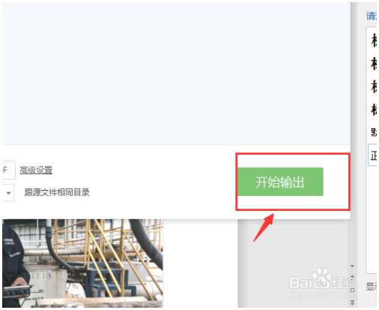Expand the save directory dropdown arrow
This screenshot has width=379, height=310.
8,193
